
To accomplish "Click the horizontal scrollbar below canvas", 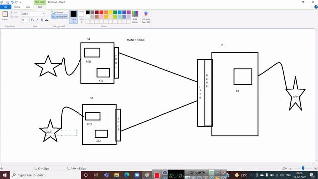I will pyautogui.click(x=158, y=164).
